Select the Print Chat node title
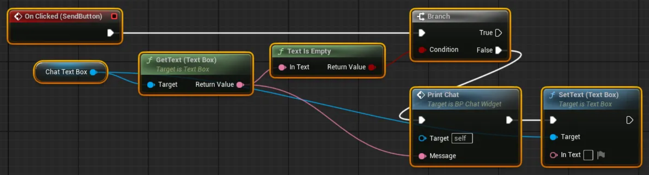The height and width of the screenshot is (175, 649). click(x=443, y=95)
